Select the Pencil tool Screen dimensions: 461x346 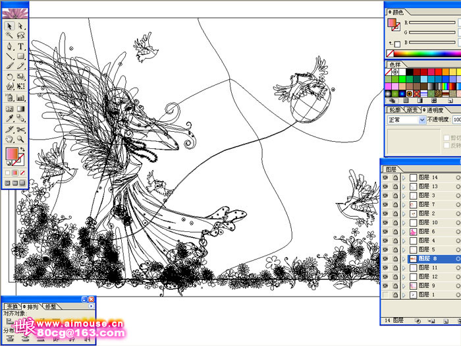pyautogui.click(x=20, y=66)
